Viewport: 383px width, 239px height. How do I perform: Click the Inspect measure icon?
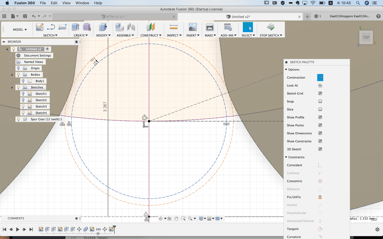click(x=173, y=27)
